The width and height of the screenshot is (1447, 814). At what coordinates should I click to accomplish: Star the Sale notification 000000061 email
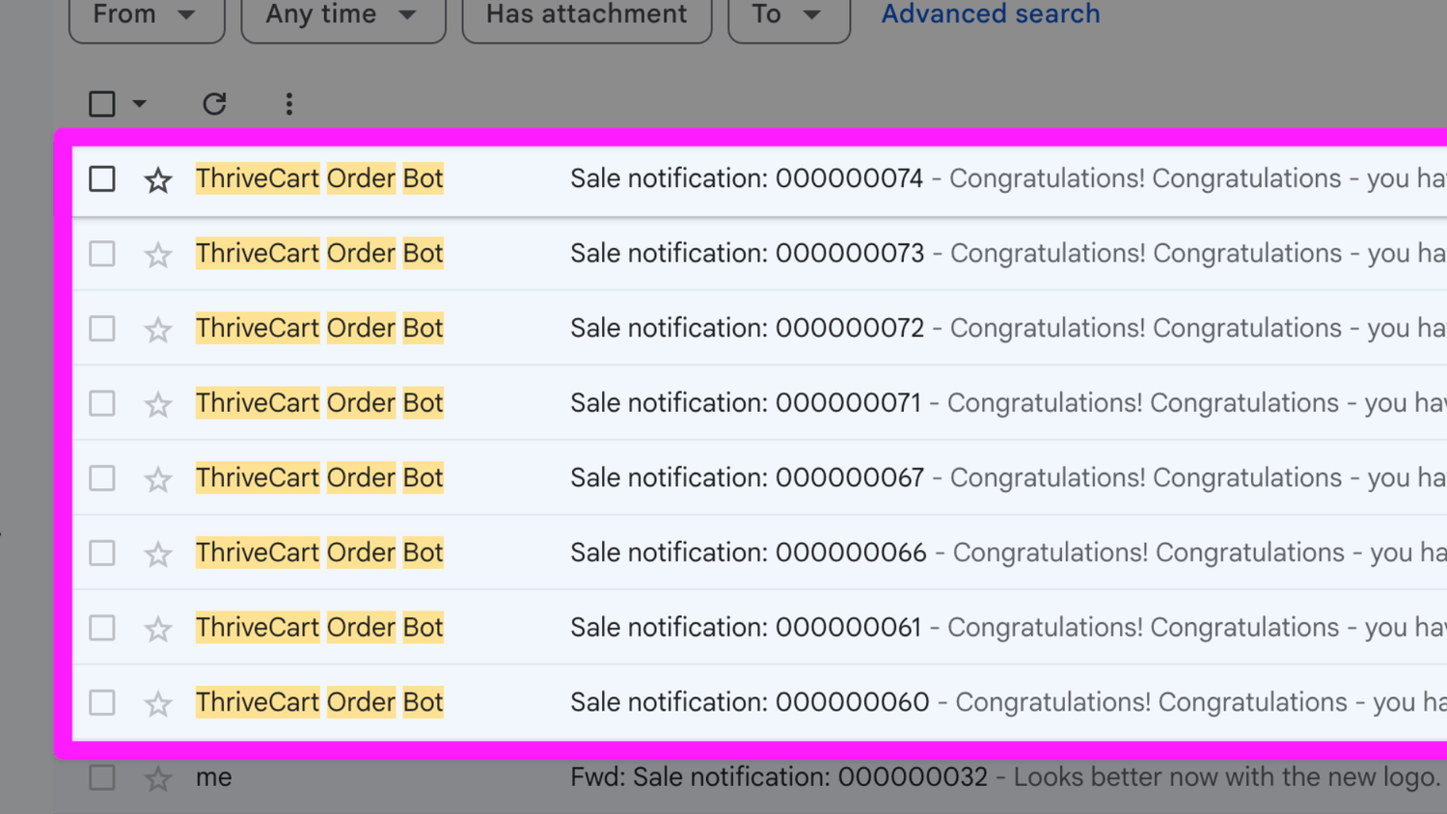pyautogui.click(x=158, y=629)
